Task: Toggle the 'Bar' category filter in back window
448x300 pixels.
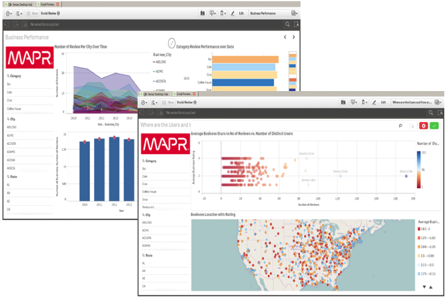Action: [x=9, y=84]
